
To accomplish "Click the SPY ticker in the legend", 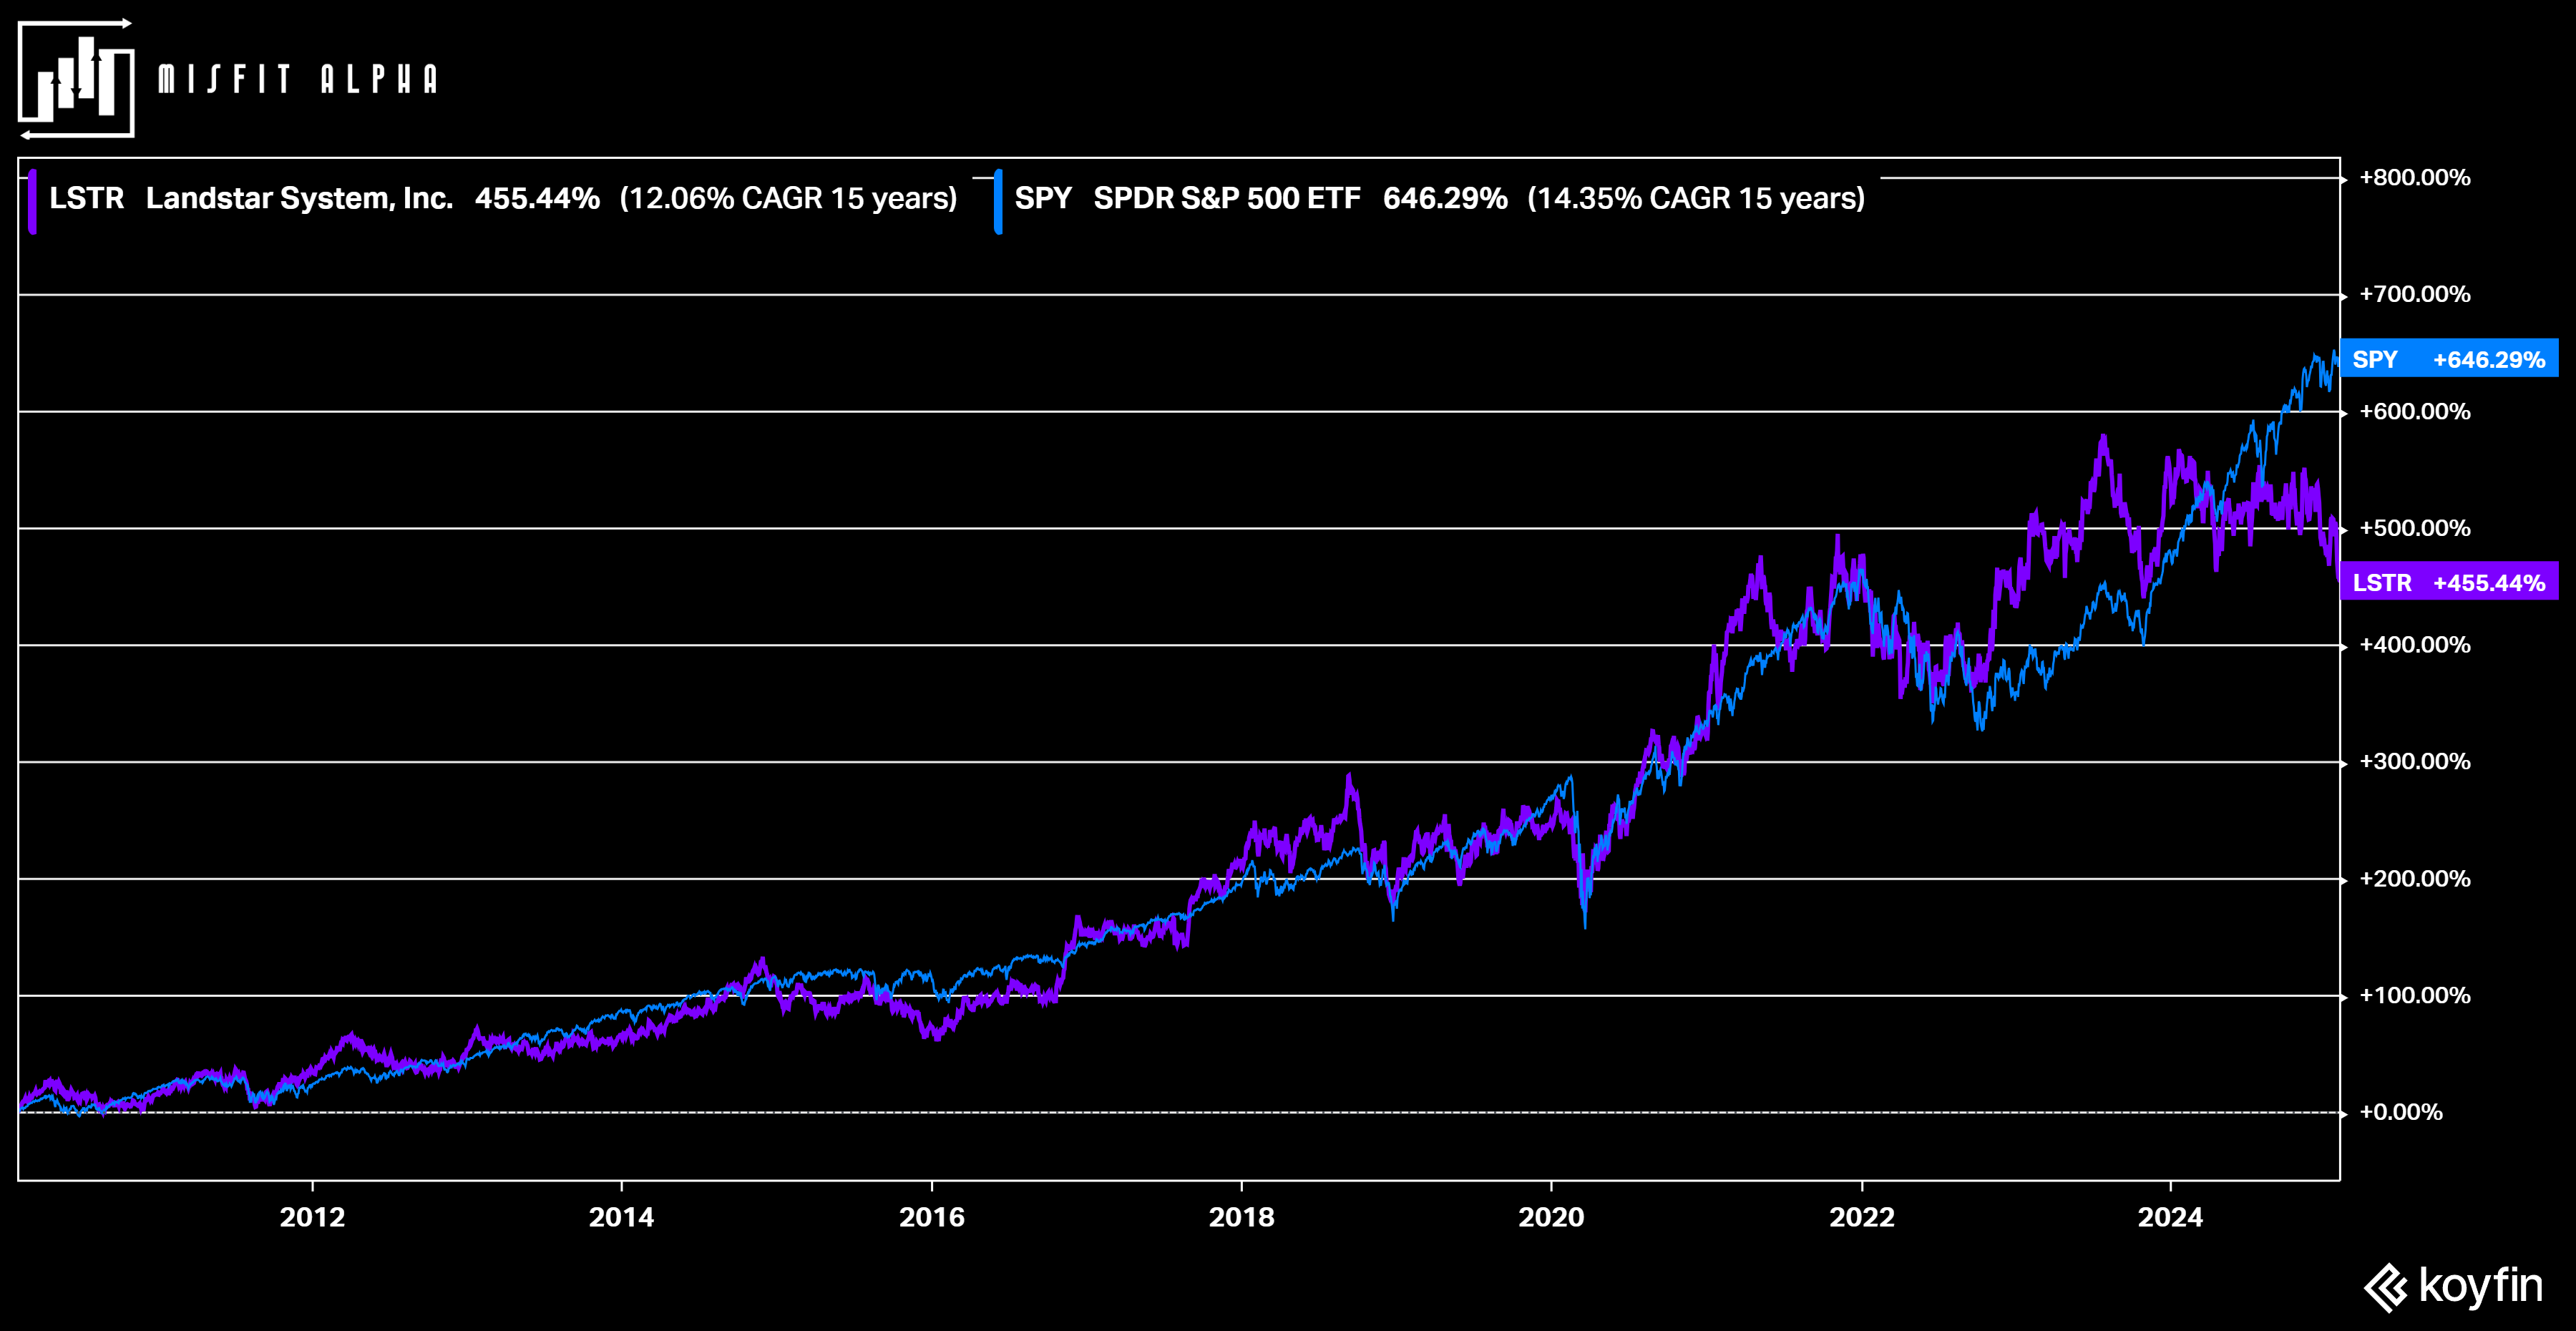I will (x=1043, y=198).
